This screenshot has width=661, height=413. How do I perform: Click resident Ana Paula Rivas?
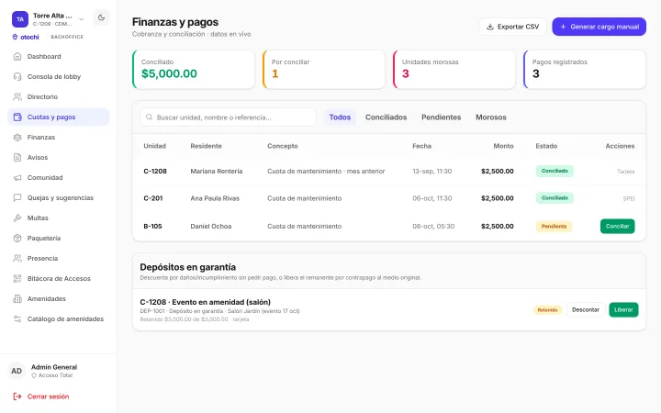click(215, 198)
